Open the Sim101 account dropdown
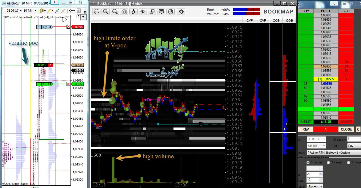361x188 pixels. click(x=316, y=146)
